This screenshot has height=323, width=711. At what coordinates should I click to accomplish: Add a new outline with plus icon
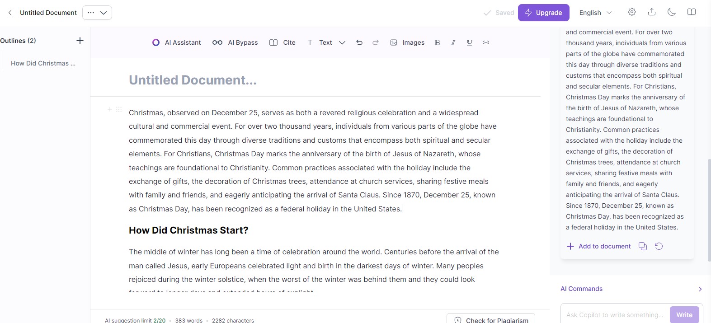tap(80, 41)
